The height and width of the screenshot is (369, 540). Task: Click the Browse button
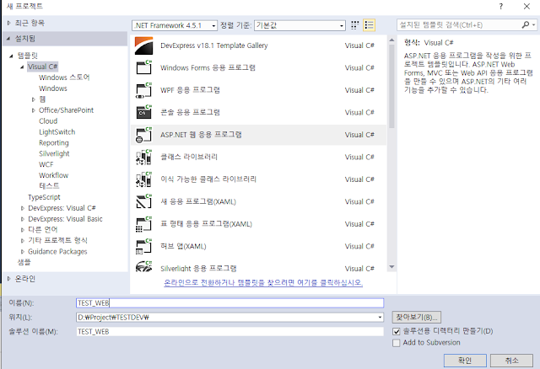416,317
